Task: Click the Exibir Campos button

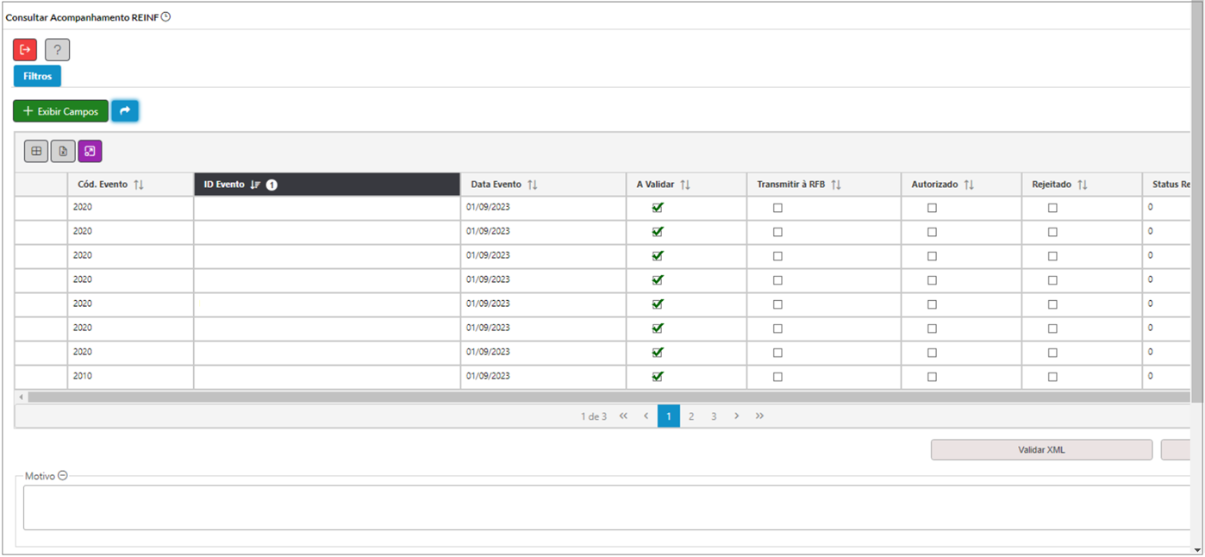Action: pyautogui.click(x=60, y=111)
